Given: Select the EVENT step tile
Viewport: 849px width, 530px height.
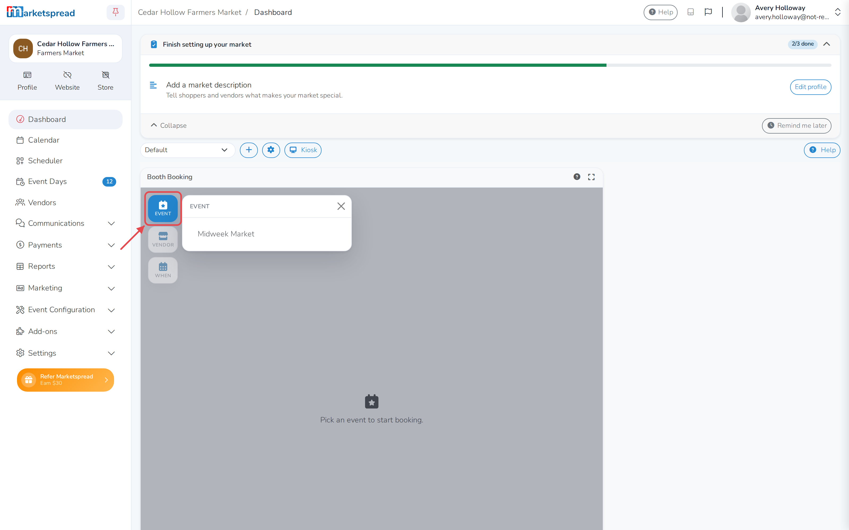Looking at the screenshot, I should 163,208.
